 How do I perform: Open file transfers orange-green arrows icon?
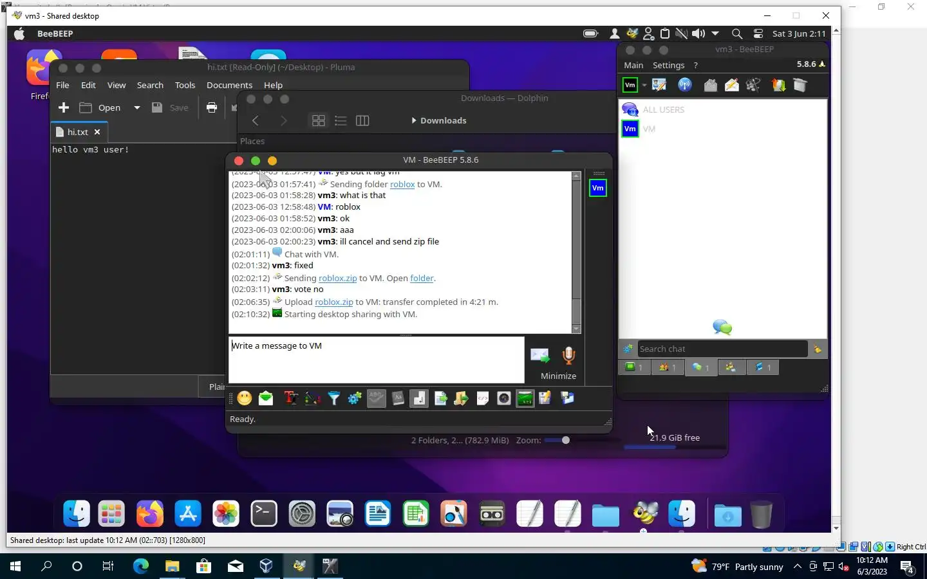coord(778,85)
